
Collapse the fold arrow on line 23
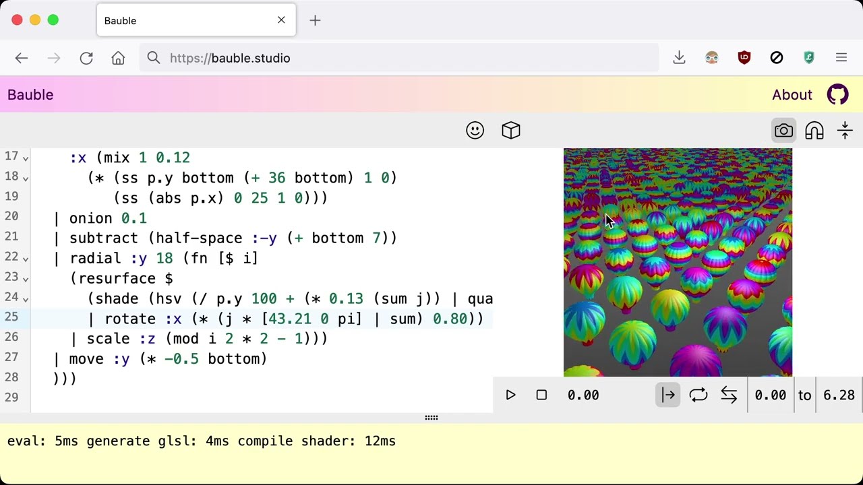(x=26, y=279)
